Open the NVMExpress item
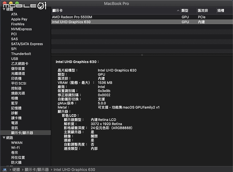Viewport: 233px width, 172px height. [x=21, y=29]
